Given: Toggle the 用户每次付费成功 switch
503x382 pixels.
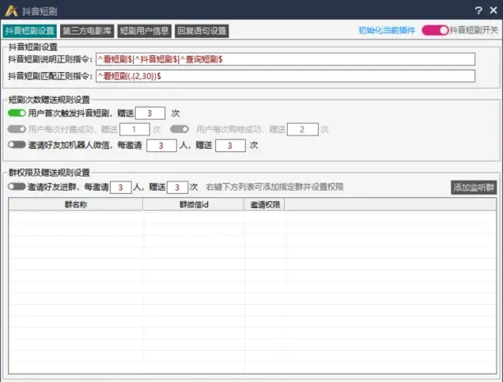Looking at the screenshot, I should point(16,129).
